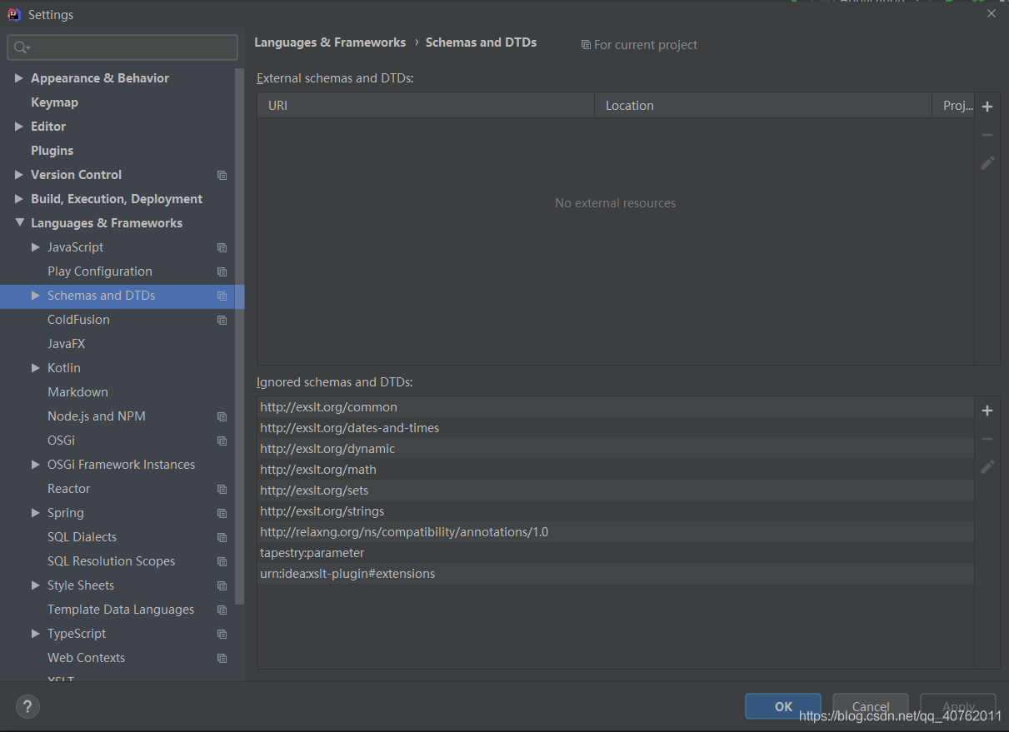The image size is (1009, 732).
Task: Expand Schemas and DTDs subtree arrow
Action: (x=36, y=296)
